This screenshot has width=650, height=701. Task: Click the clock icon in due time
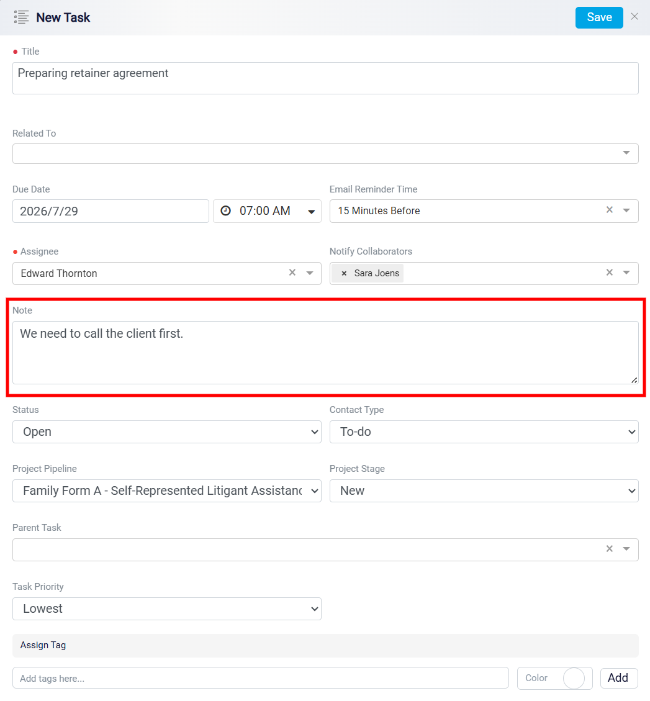point(226,210)
